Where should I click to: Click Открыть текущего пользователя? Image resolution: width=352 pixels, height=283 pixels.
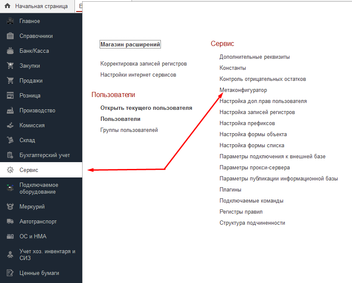146,108
